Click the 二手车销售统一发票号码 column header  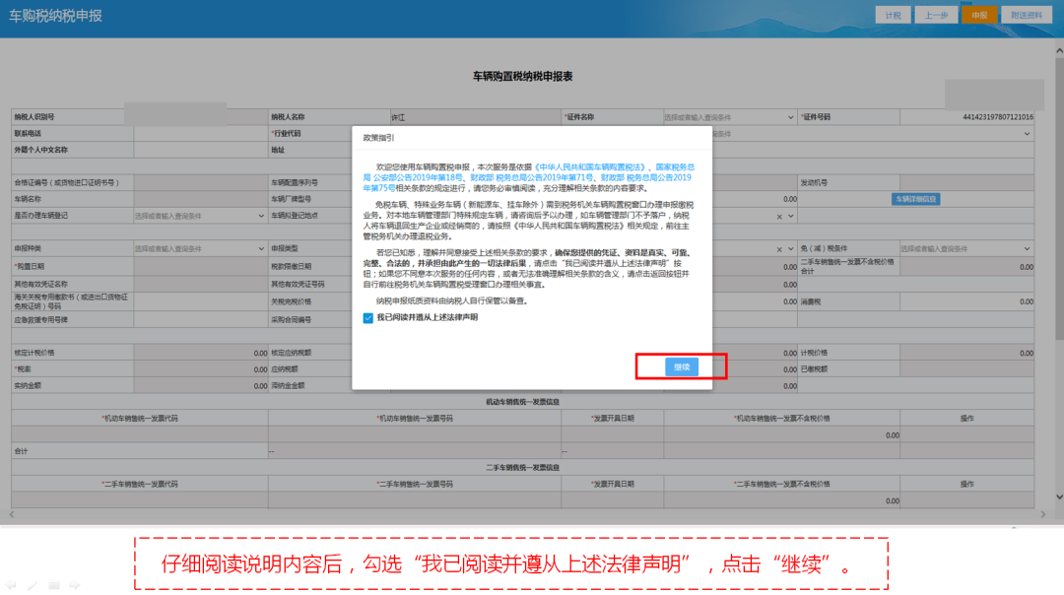(415, 485)
